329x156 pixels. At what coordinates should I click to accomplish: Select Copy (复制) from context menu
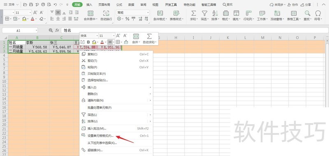tap(116, 54)
